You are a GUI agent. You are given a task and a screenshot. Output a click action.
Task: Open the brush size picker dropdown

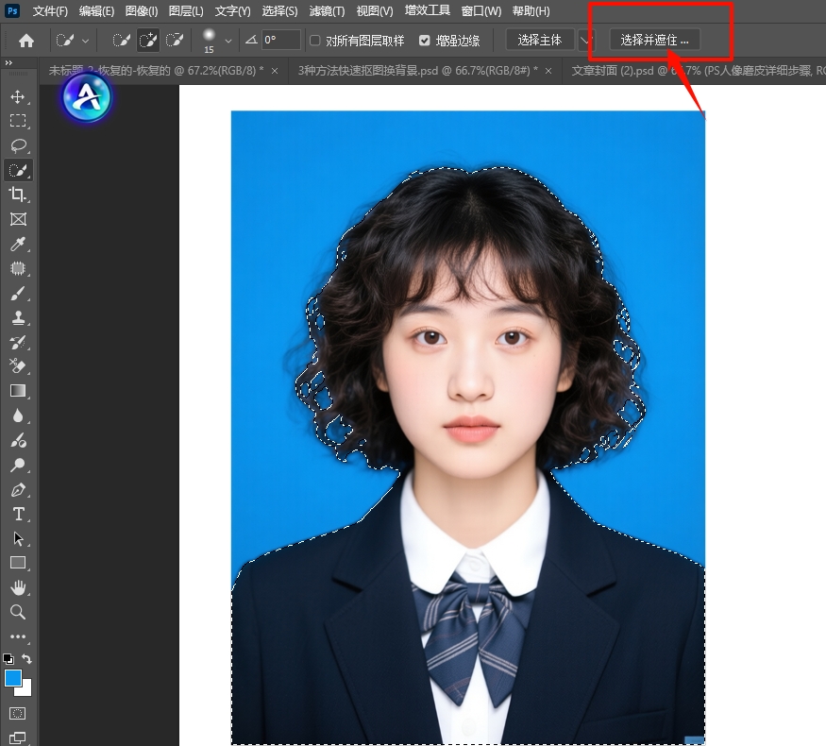pyautogui.click(x=228, y=41)
